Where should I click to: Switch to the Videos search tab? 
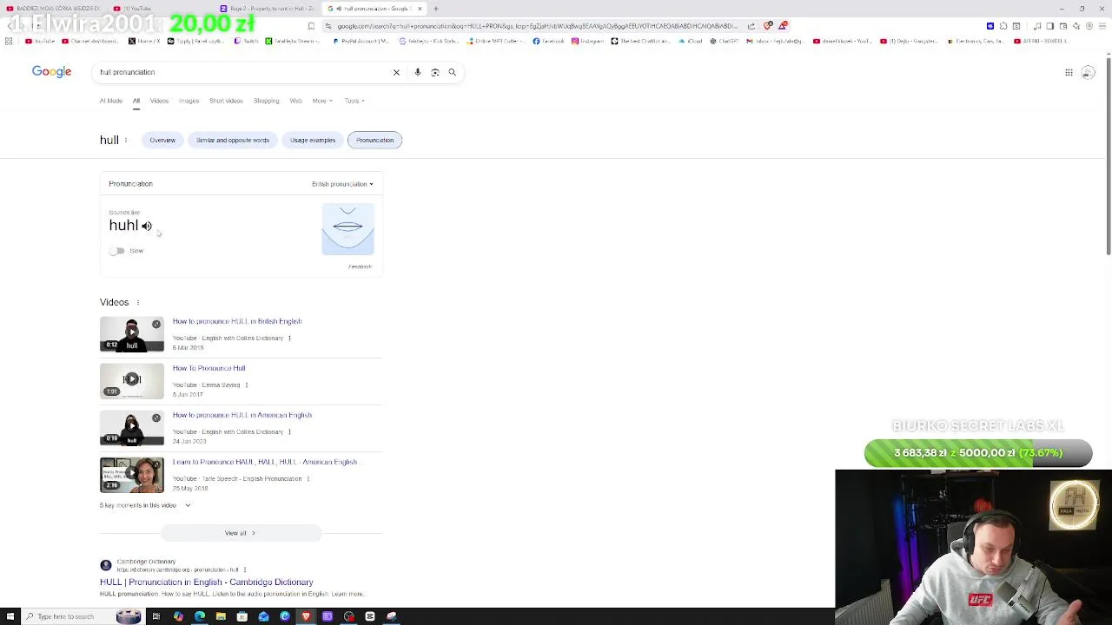coord(159,101)
